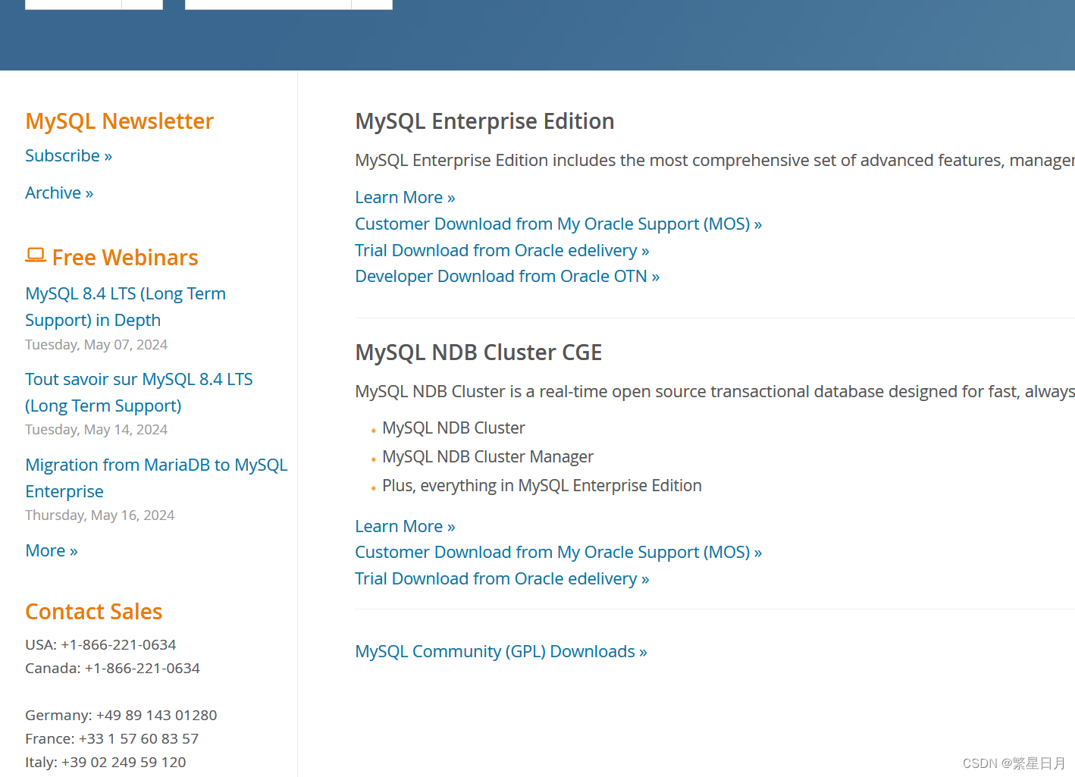Viewport: 1075px width, 777px height.
Task: Click the 'Plus, everything in MySQL Enterprise Edition' bullet
Action: (542, 485)
